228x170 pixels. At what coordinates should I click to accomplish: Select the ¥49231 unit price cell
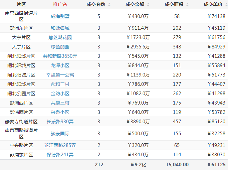pyautogui.click(x=217, y=145)
